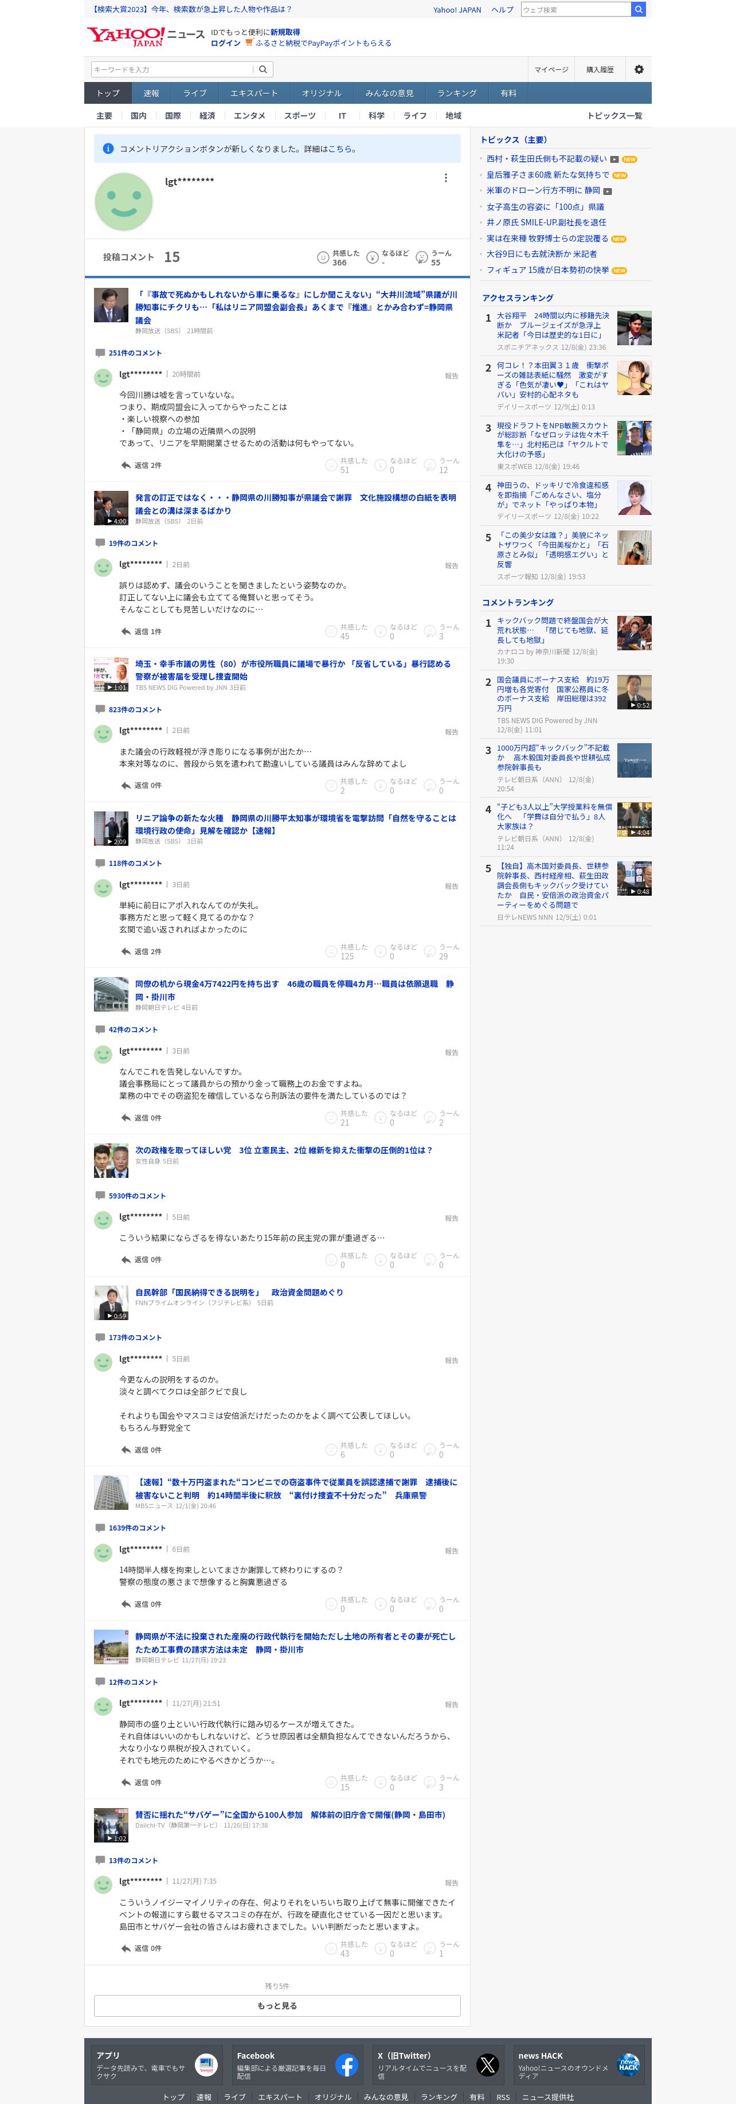The height and width of the screenshot is (2104, 736).
Task: Click the もっと見る button
Action: click(277, 2006)
